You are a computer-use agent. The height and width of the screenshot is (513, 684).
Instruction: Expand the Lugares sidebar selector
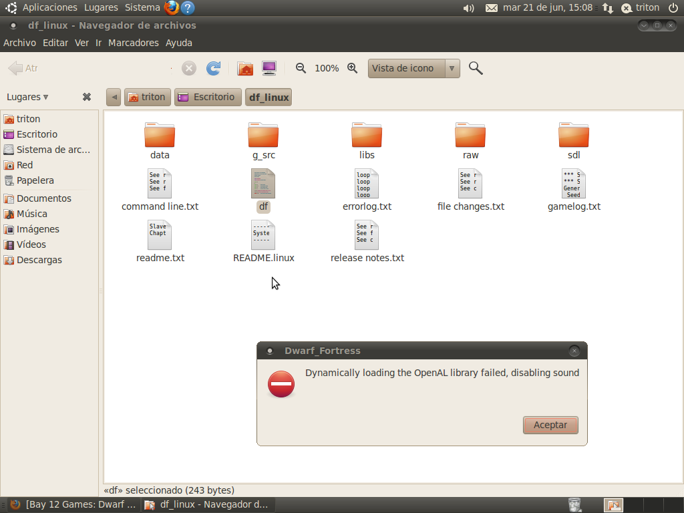tap(27, 97)
